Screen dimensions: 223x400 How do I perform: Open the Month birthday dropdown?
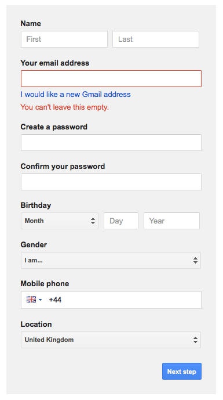(60, 221)
